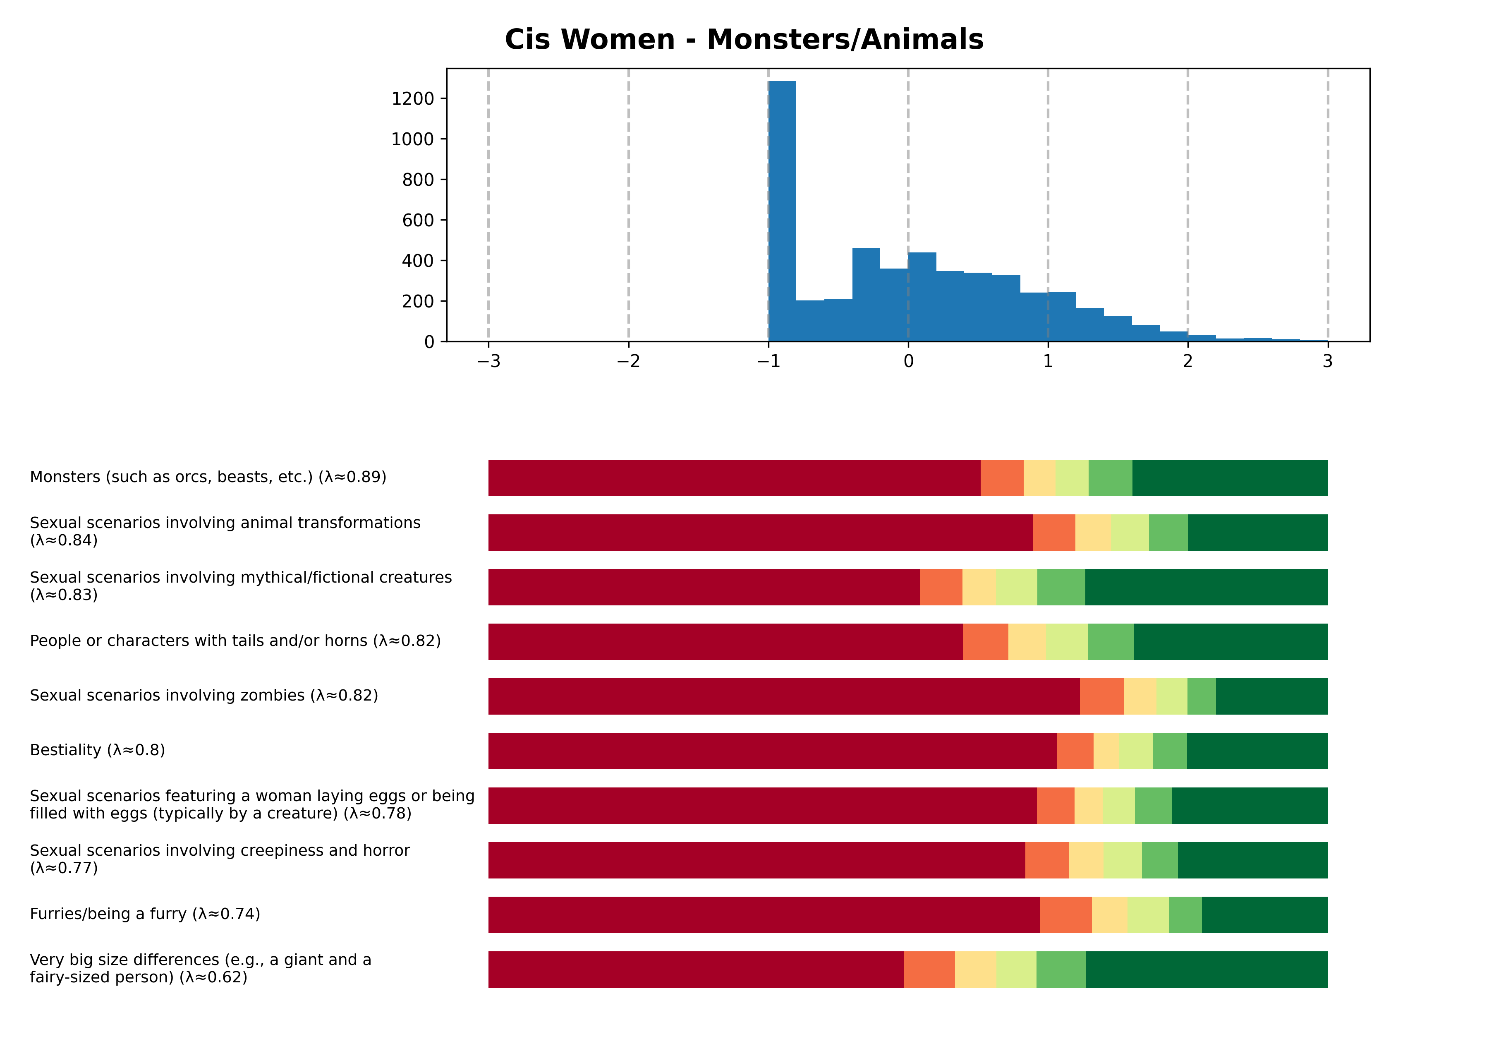Click the dark green segment of Furries bar
The width and height of the screenshot is (1489, 1056).
point(1264,915)
